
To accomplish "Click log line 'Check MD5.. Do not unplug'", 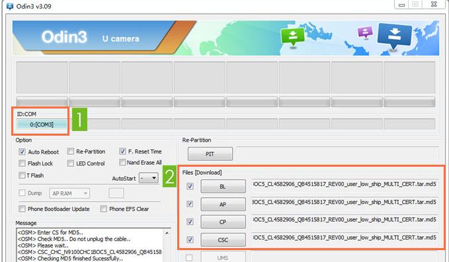I will [74, 239].
